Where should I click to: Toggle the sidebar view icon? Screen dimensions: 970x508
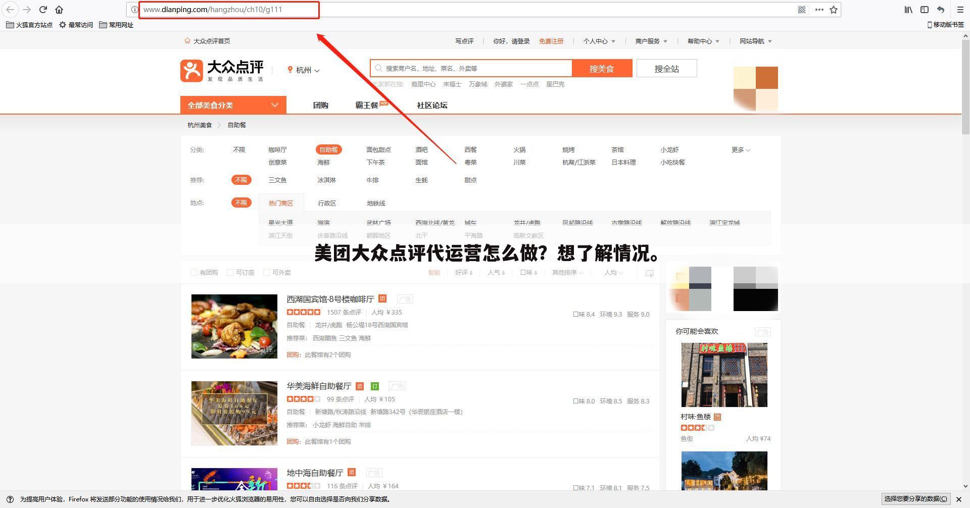point(925,10)
